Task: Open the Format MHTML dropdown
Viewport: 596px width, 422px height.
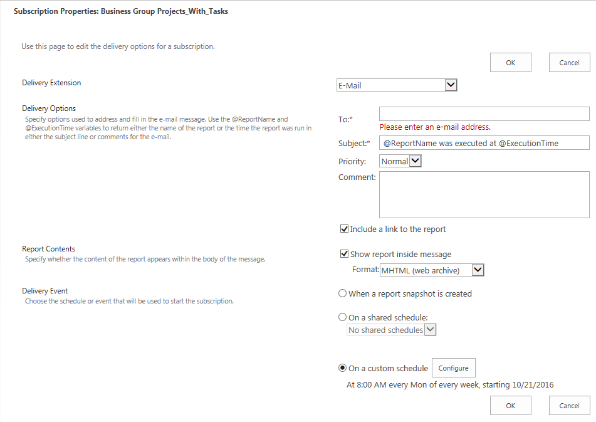Action: [x=432, y=270]
